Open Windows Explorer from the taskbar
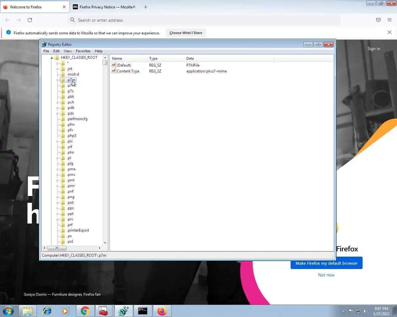The height and width of the screenshot is (317, 397). click(28, 311)
